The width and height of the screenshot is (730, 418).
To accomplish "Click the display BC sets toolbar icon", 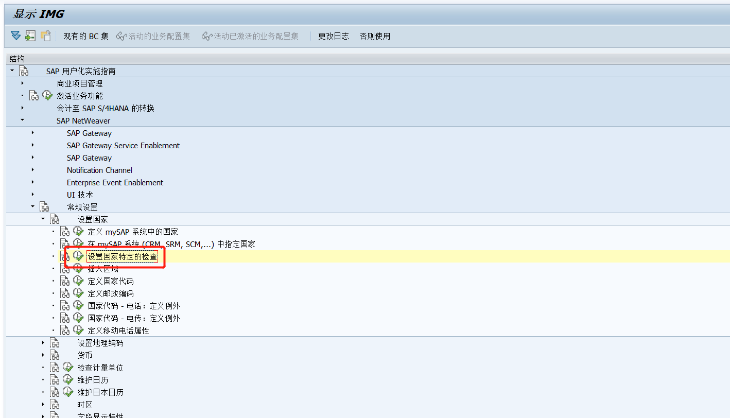I will coord(30,36).
